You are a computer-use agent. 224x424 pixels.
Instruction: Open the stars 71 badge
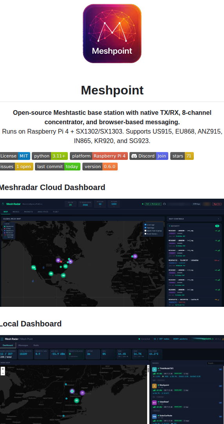pyautogui.click(x=182, y=156)
